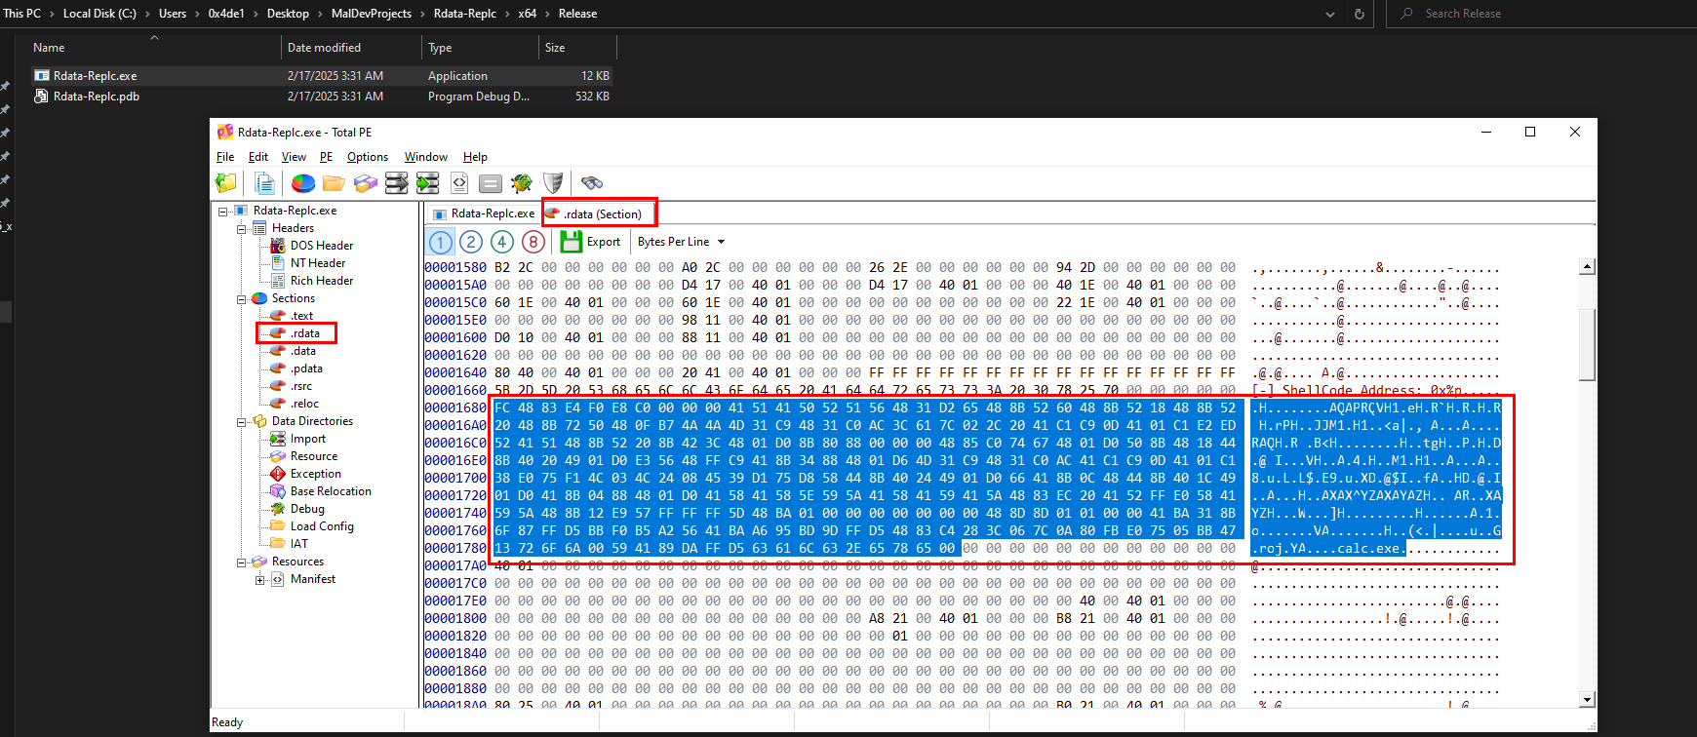
Task: Click the hex view scroll-down arrow
Action: [x=1587, y=699]
